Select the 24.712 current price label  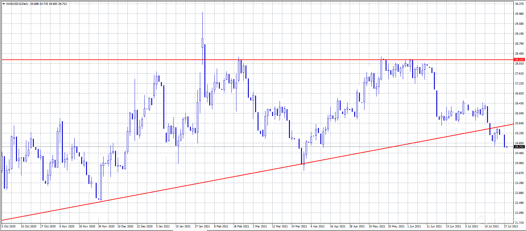(x=519, y=147)
